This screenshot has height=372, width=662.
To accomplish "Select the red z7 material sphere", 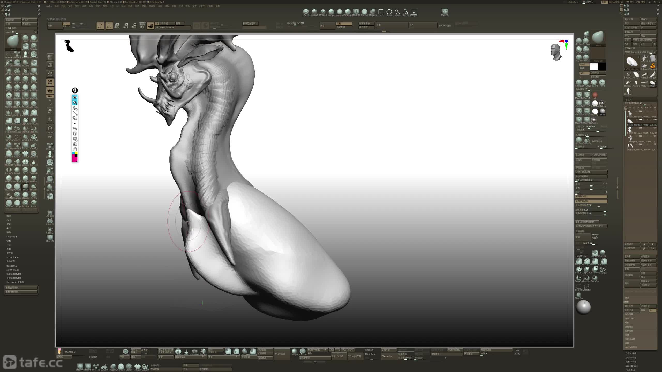I will (595, 95).
